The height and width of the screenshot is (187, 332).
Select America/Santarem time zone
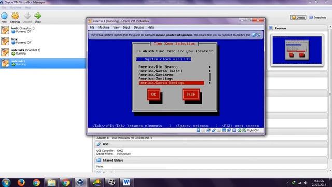click(x=156, y=75)
